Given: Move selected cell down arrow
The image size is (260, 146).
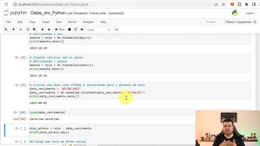Looking at the screenshot, I should pos(49,30).
